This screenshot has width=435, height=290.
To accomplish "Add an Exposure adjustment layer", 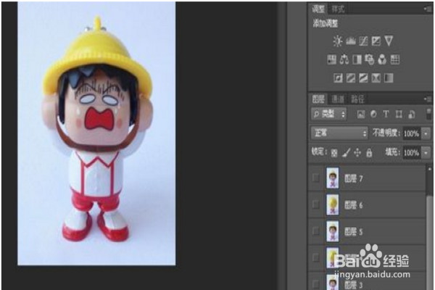I will pyautogui.click(x=376, y=41).
